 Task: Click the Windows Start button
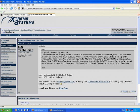[x=6, y=110]
